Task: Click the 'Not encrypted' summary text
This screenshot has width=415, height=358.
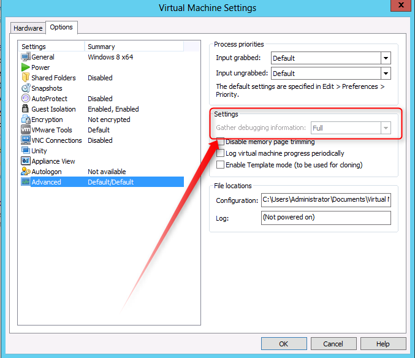Action: coord(109,120)
